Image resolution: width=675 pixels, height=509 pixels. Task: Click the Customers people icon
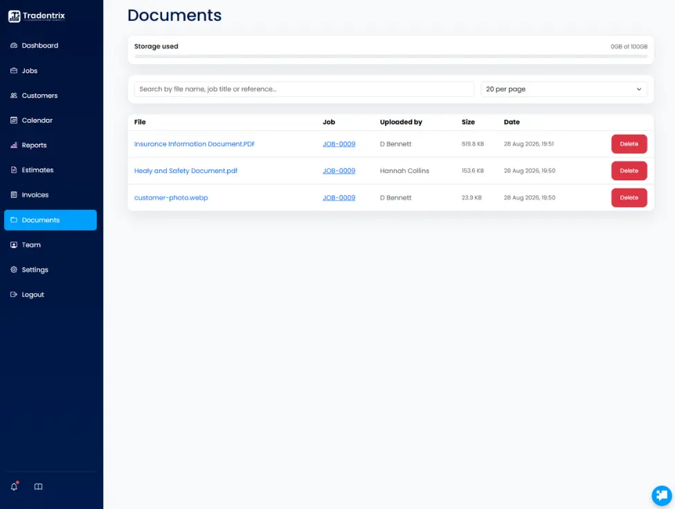[14, 95]
